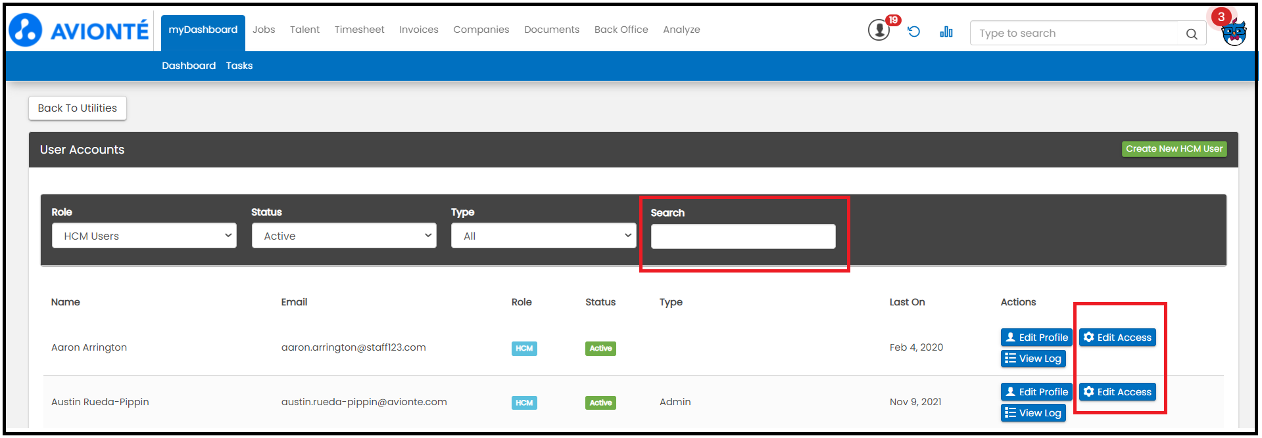Open the Invoices menu

pos(419,30)
